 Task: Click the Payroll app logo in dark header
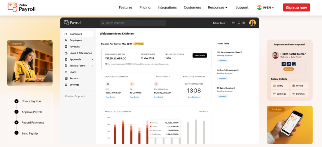(x=73, y=23)
